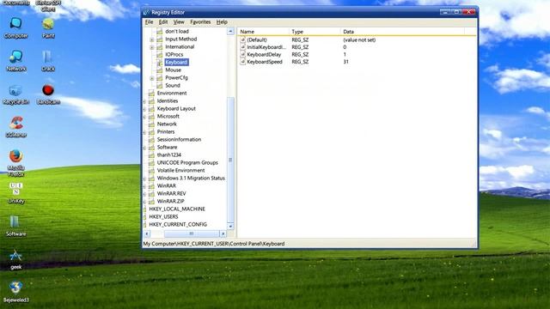The width and height of the screenshot is (550, 309).
Task: Click the Mouse folder icon in tree
Action: [x=160, y=70]
